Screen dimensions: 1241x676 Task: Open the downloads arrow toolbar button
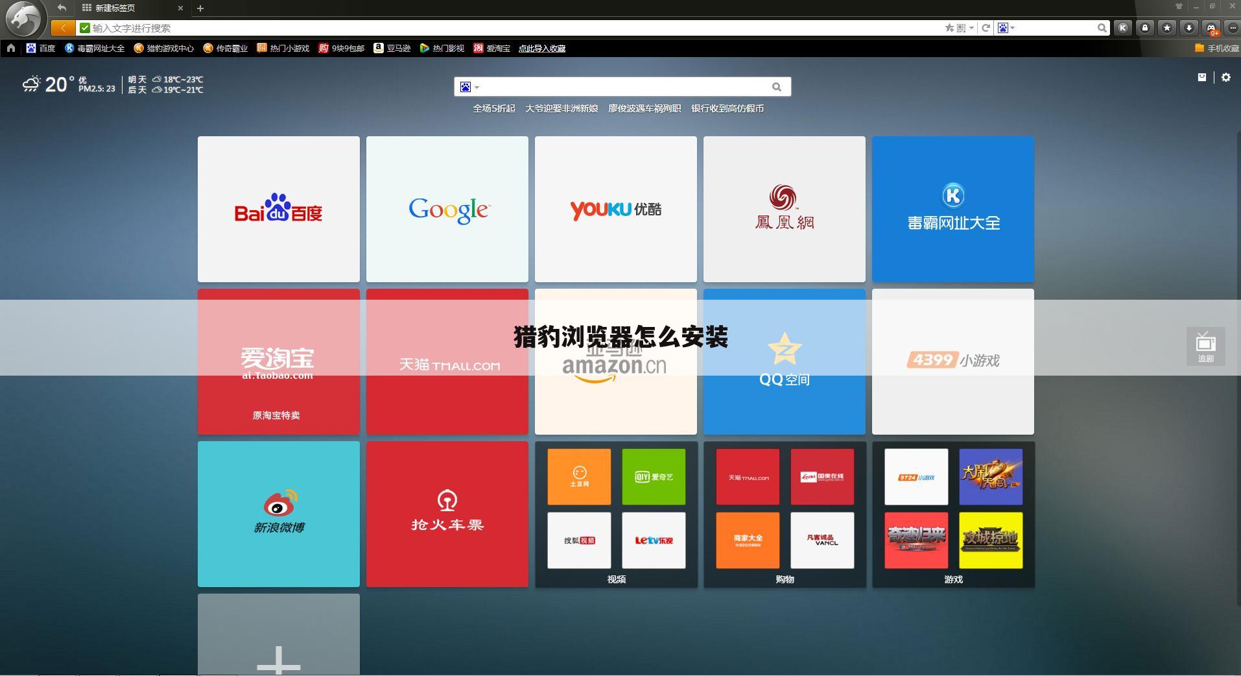pos(1189,28)
